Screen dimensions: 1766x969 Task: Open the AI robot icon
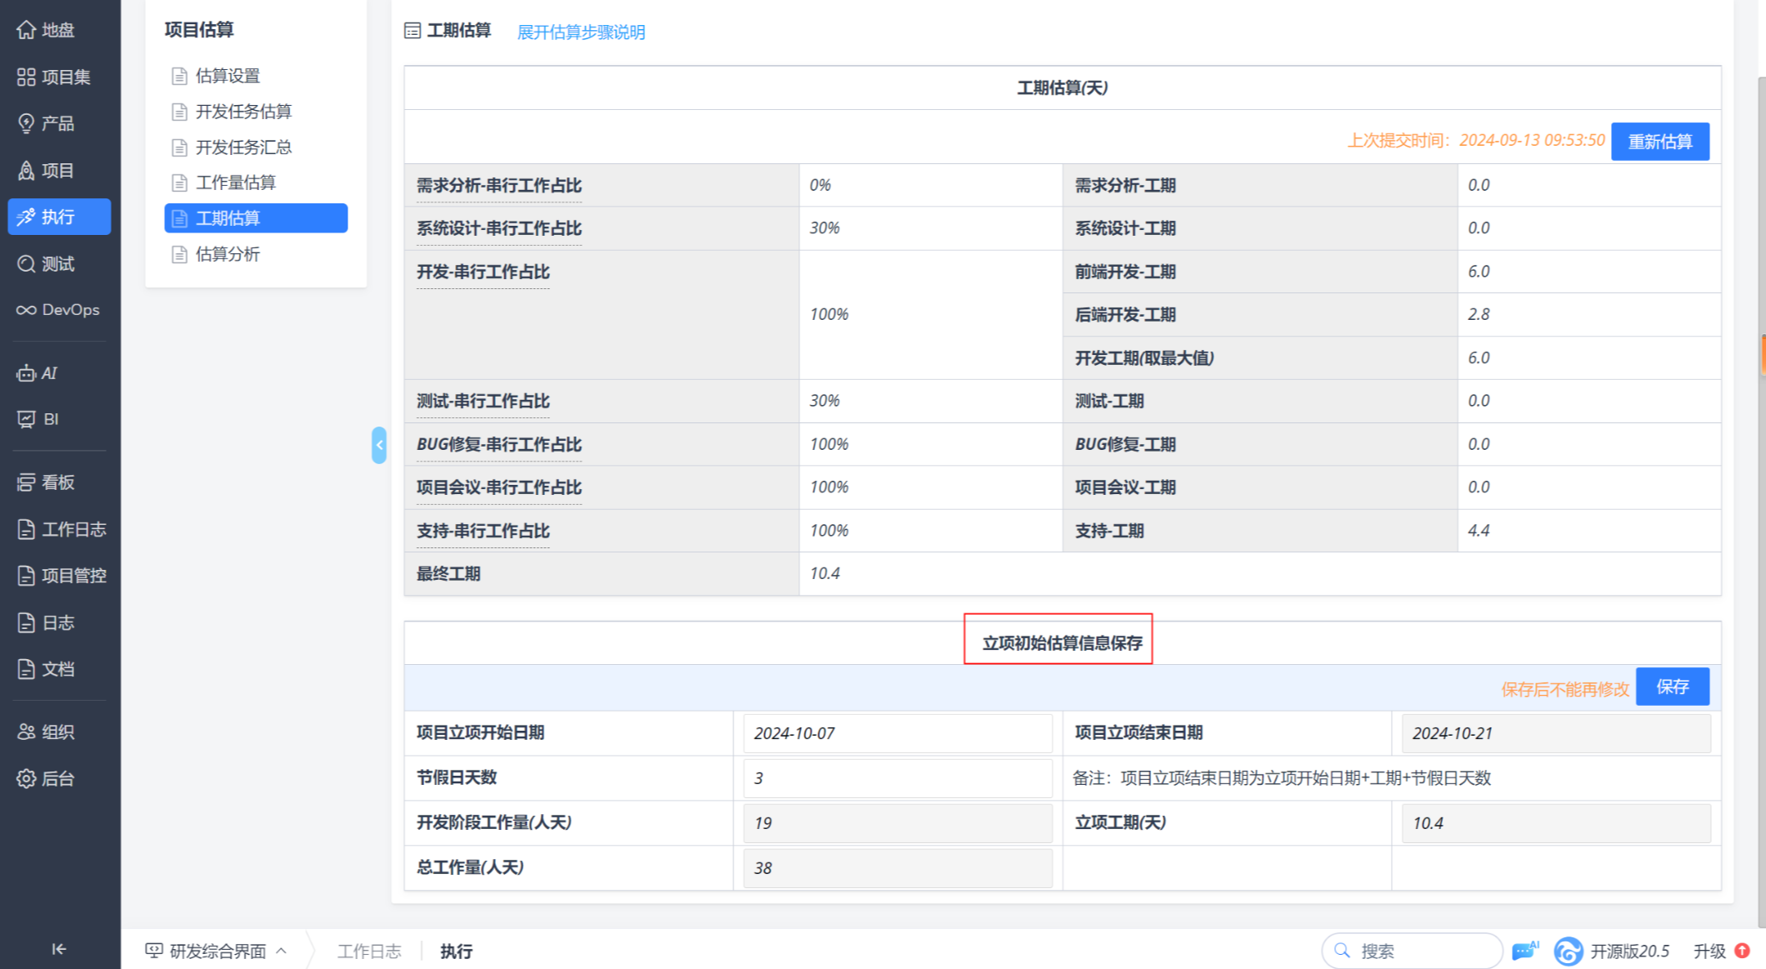pos(26,373)
